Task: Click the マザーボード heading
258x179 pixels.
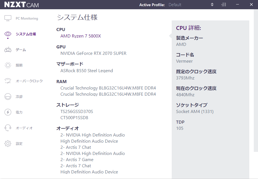Action: (x=70, y=64)
